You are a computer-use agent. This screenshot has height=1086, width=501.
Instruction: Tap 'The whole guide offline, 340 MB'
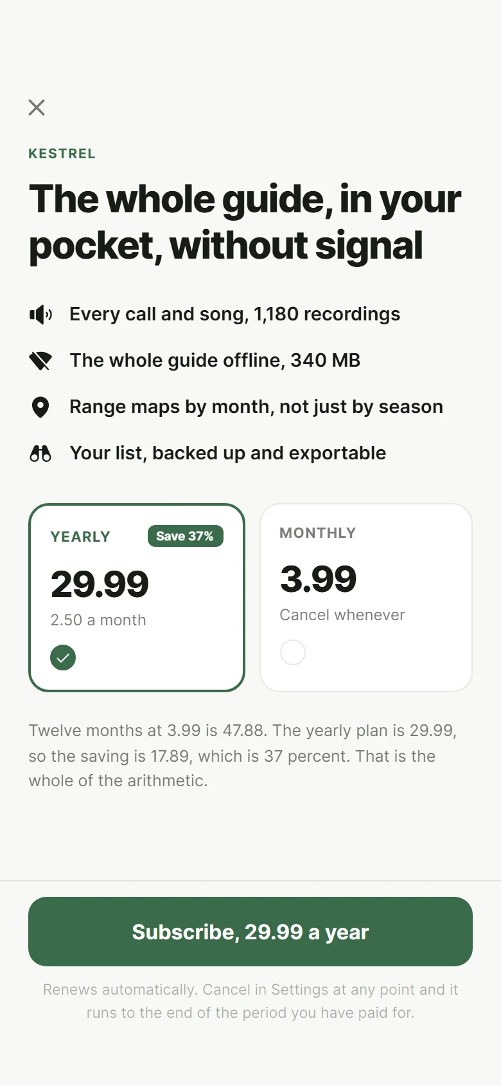point(215,360)
